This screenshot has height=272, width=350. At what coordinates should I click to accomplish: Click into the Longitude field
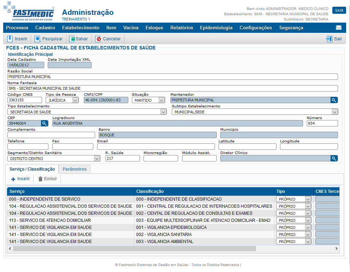pyautogui.click(x=309, y=147)
